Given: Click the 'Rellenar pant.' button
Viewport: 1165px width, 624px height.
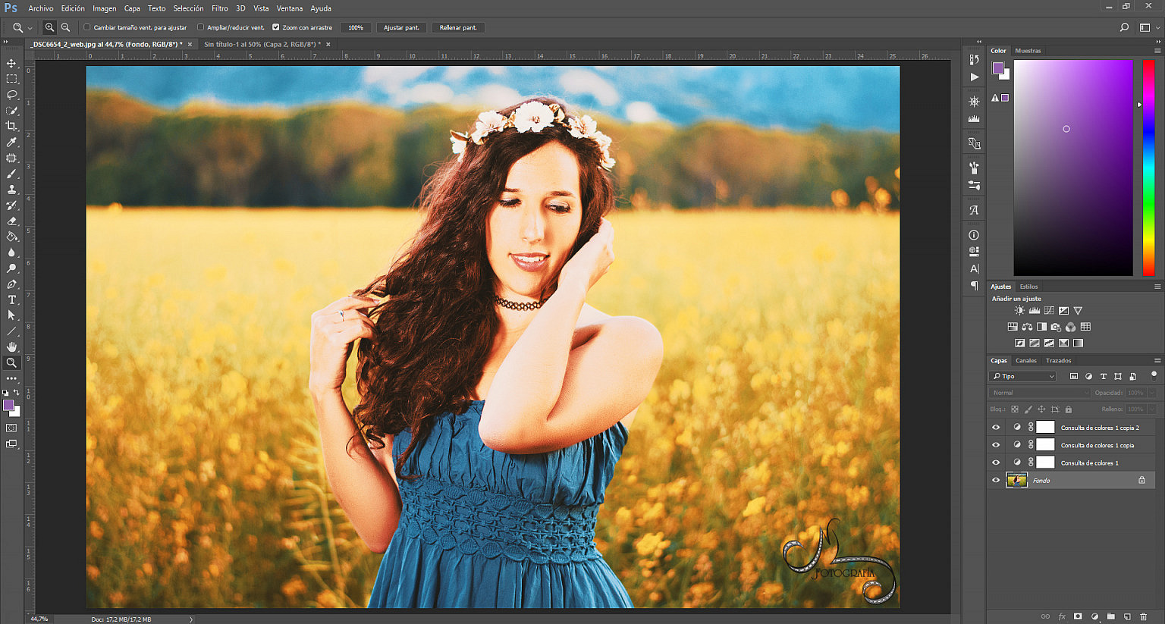Looking at the screenshot, I should (x=457, y=27).
